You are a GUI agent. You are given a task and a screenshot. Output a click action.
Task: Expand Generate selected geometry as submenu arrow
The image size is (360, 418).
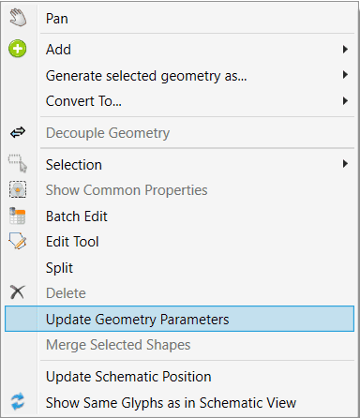coord(345,75)
